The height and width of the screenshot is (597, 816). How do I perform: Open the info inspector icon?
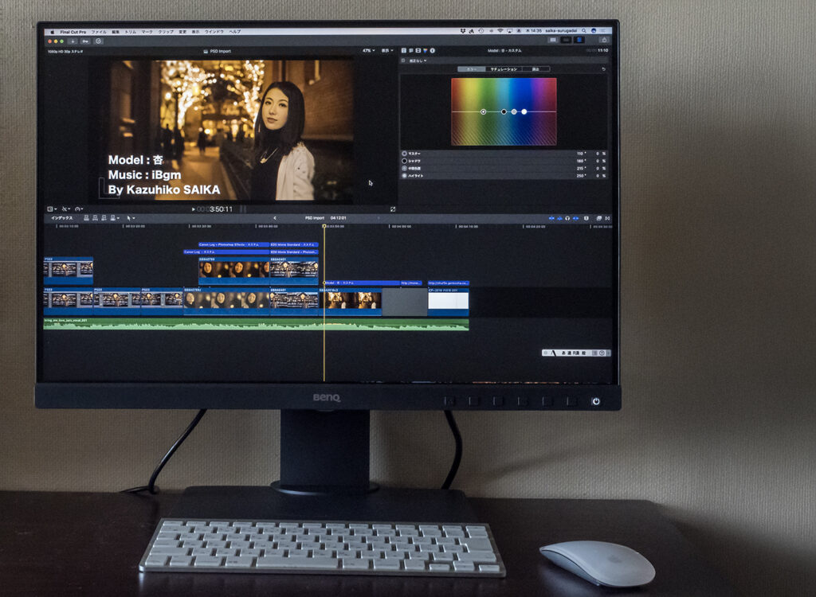click(x=433, y=50)
